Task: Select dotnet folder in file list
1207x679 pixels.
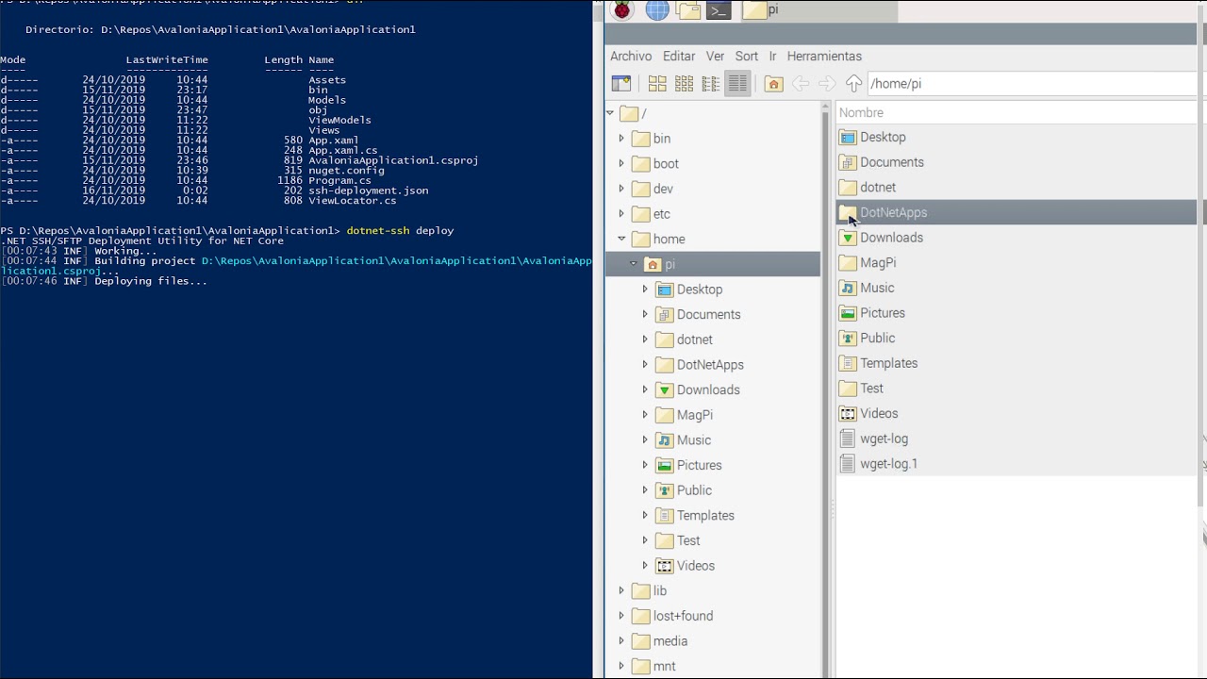Action: click(x=1017, y=188)
